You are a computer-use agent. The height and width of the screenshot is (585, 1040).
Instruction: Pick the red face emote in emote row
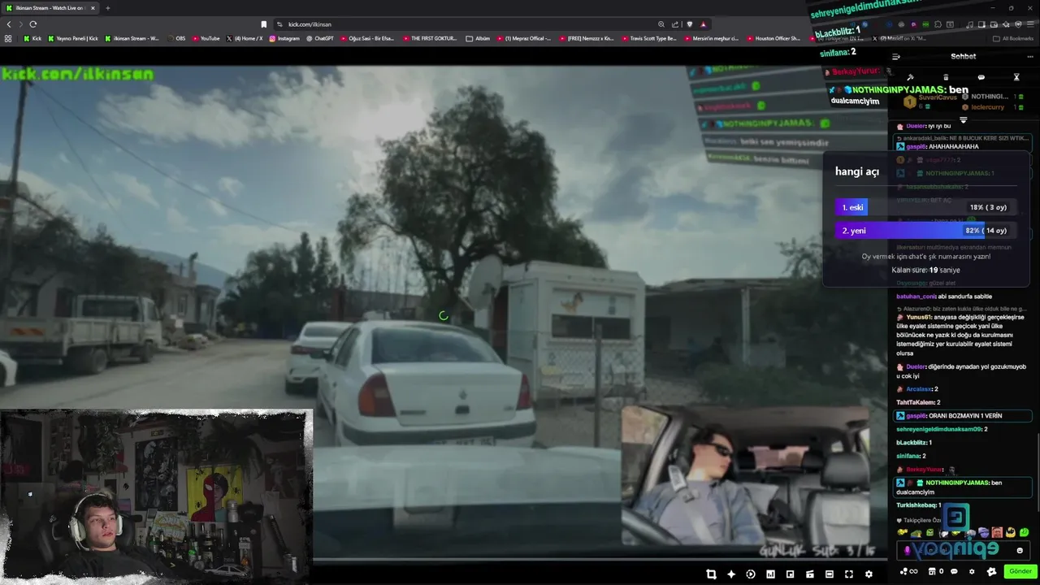coord(997,533)
